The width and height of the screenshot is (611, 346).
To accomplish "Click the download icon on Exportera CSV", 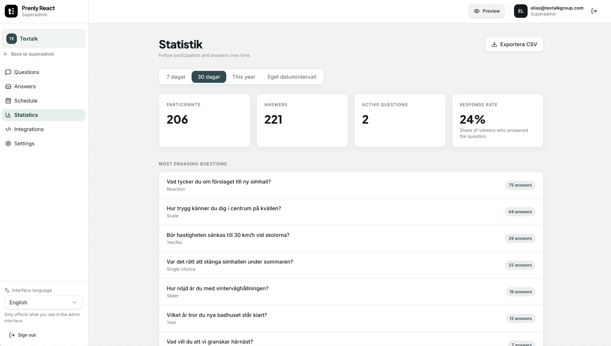I will pyautogui.click(x=494, y=45).
